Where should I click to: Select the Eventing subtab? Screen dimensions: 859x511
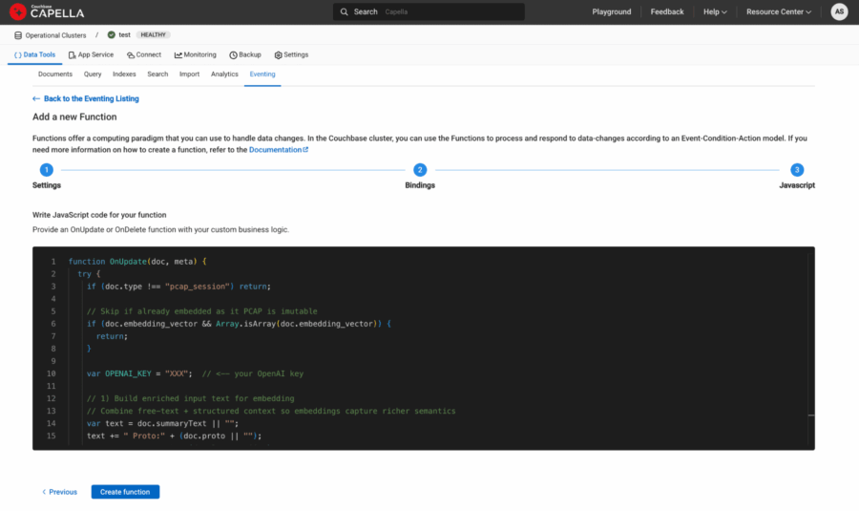[x=262, y=74]
